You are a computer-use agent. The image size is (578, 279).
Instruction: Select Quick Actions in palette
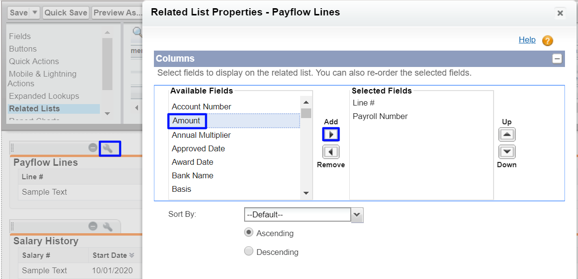pyautogui.click(x=34, y=61)
